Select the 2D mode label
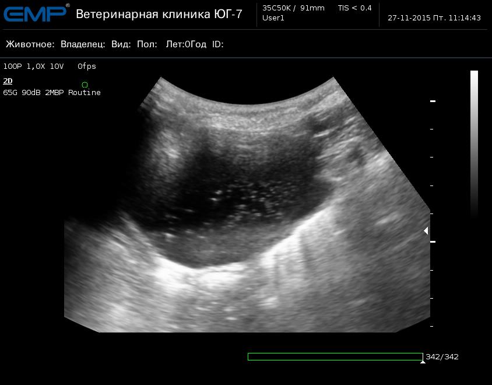This screenshot has width=492, height=385. pos(8,81)
